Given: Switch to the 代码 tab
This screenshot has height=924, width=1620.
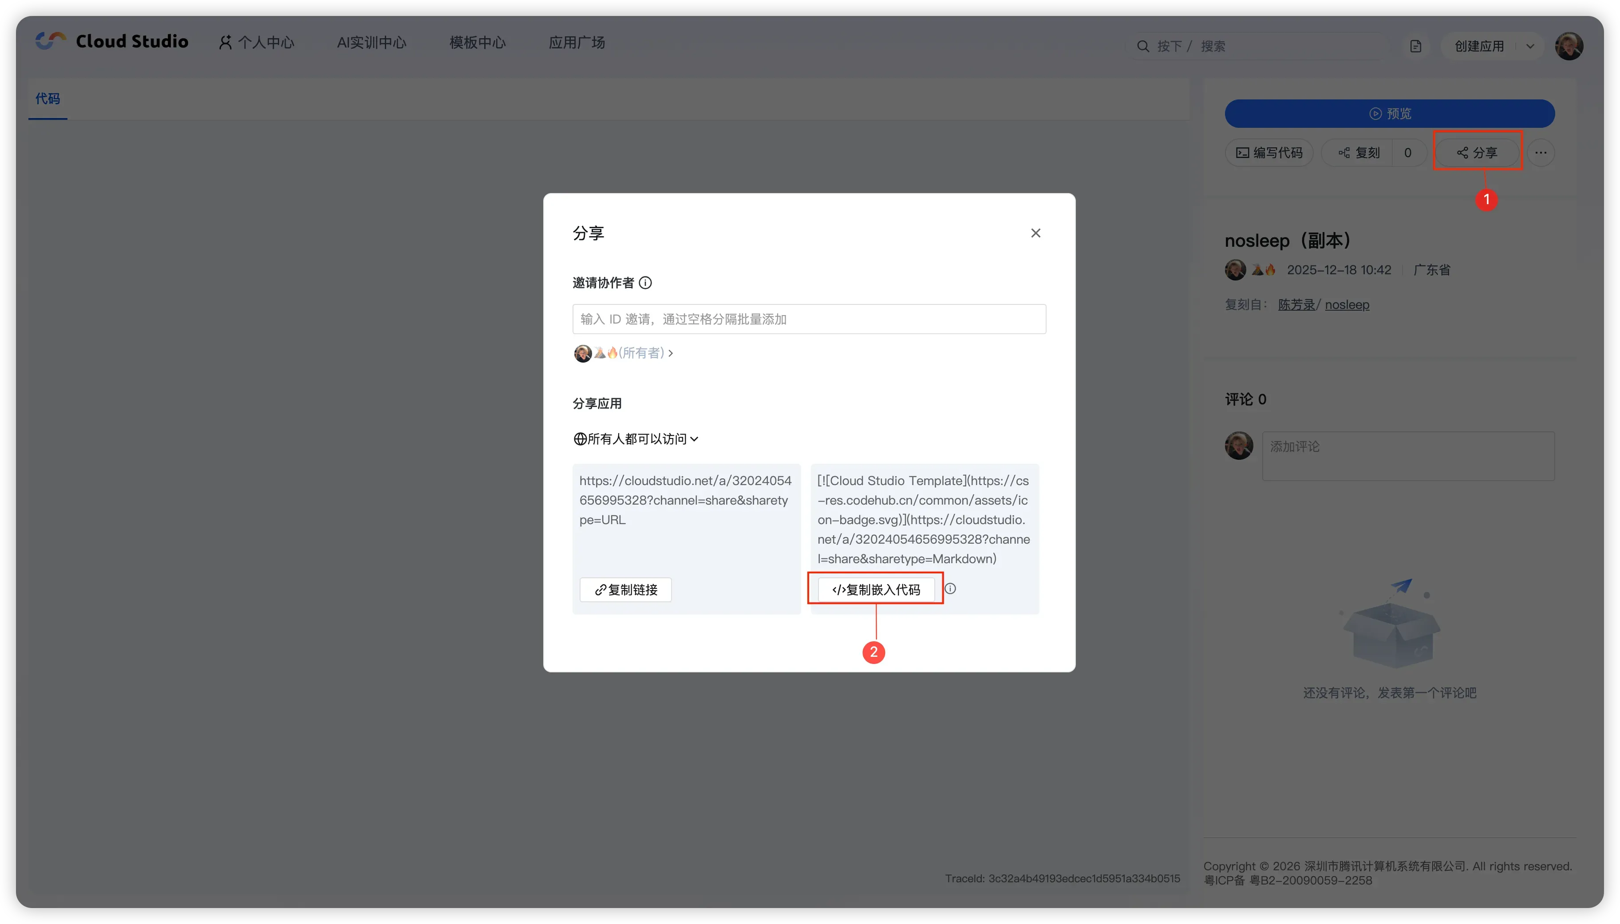Looking at the screenshot, I should tap(47, 99).
